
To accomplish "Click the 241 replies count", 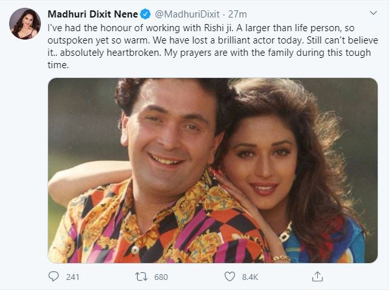I will click(73, 277).
